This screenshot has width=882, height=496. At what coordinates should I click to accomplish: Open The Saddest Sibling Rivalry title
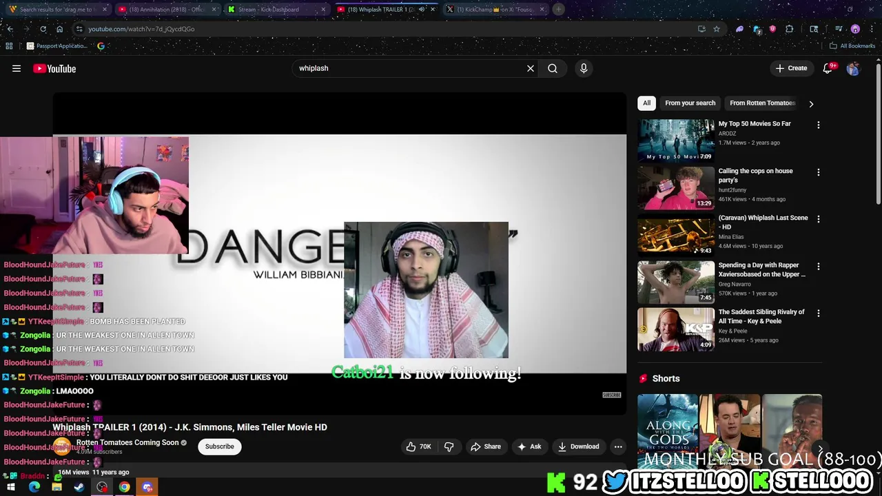pyautogui.click(x=761, y=316)
